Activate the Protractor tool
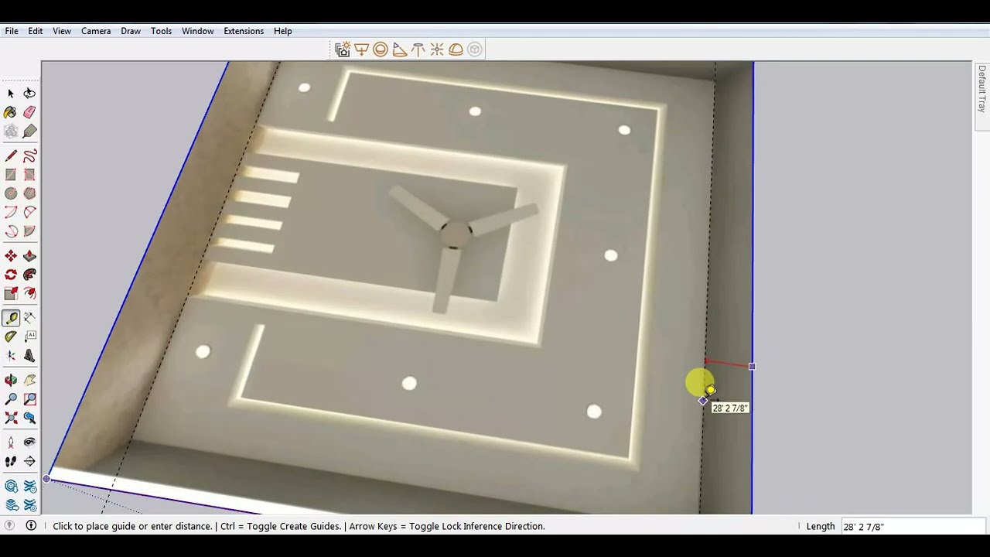 [x=11, y=337]
